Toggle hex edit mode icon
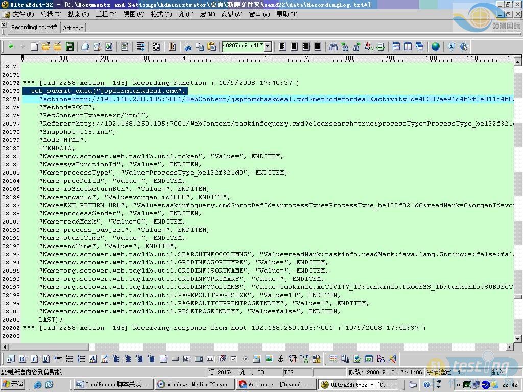 click(156, 46)
